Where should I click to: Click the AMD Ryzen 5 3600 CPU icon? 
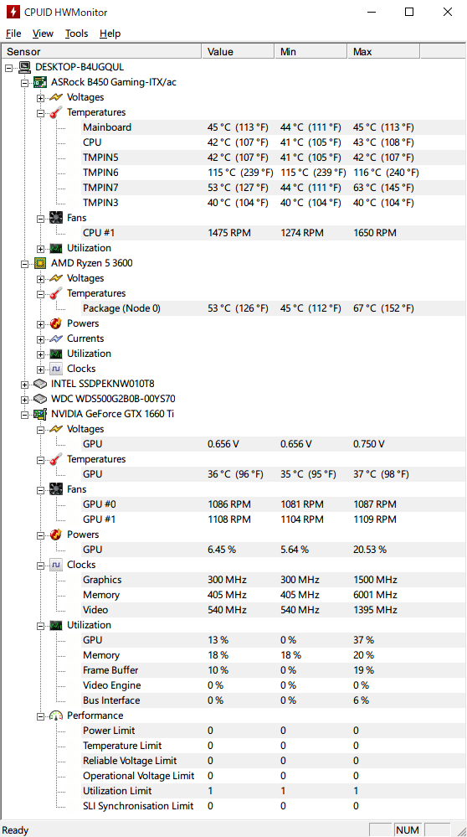tap(40, 263)
